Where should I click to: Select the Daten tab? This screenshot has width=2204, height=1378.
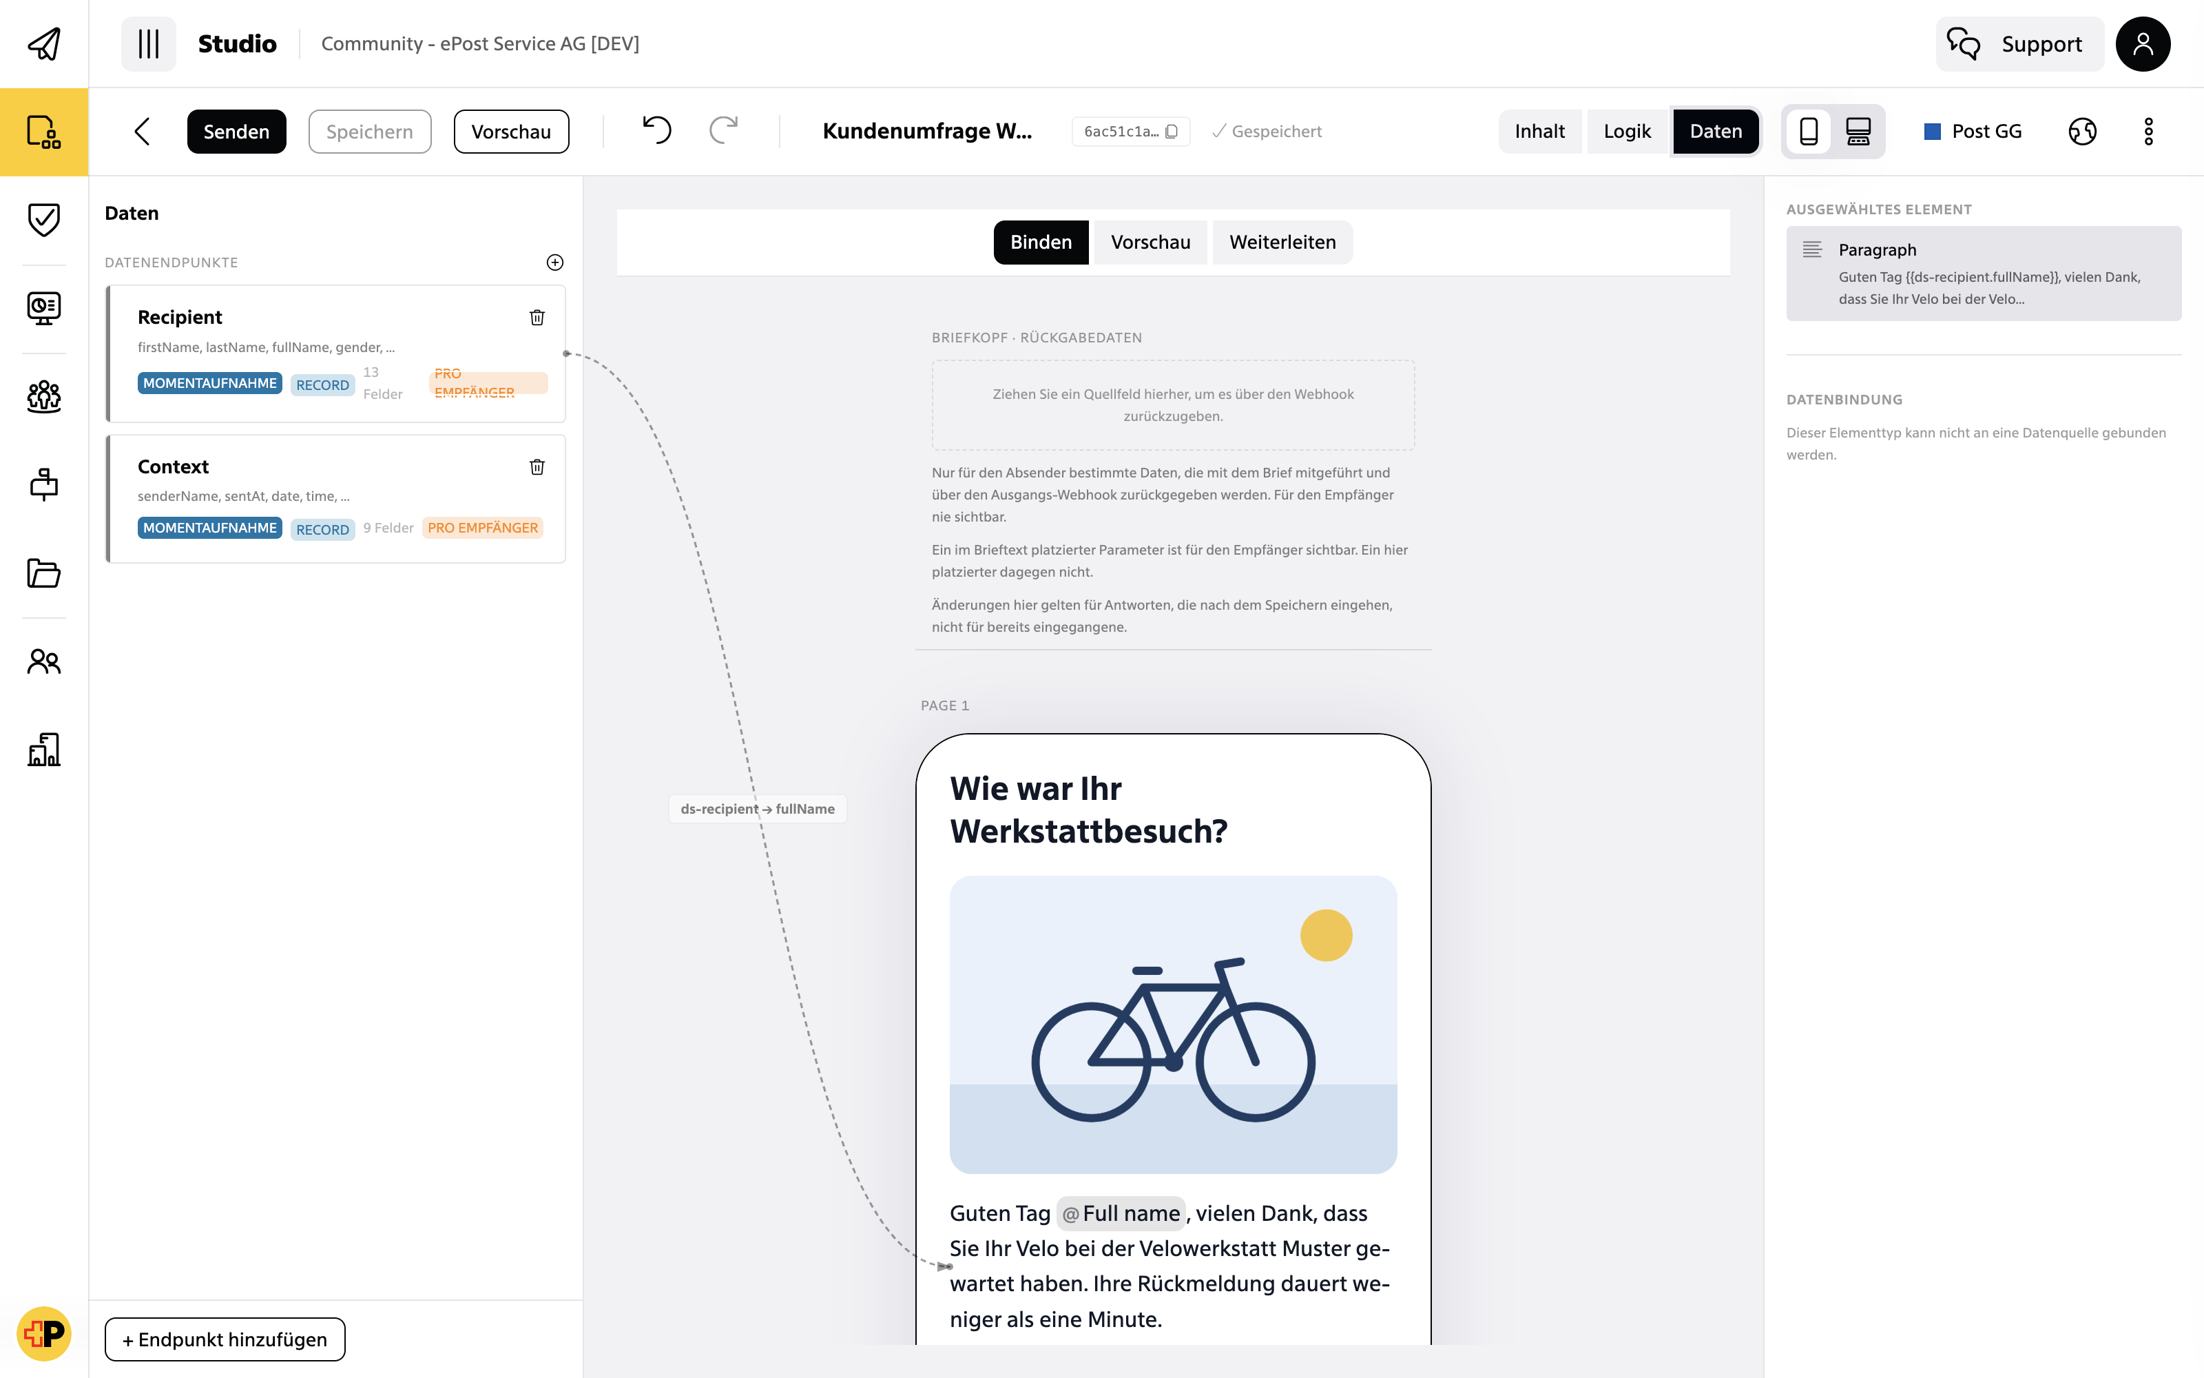[1716, 131]
